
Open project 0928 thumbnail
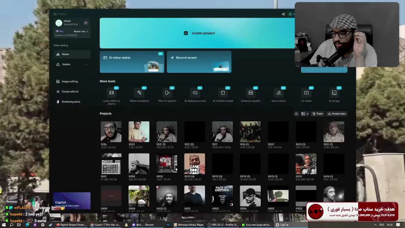tap(139, 164)
